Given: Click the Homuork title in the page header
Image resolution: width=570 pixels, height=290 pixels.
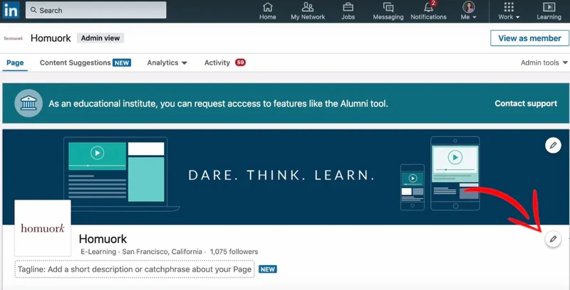Looking at the screenshot, I should pyautogui.click(x=51, y=38).
